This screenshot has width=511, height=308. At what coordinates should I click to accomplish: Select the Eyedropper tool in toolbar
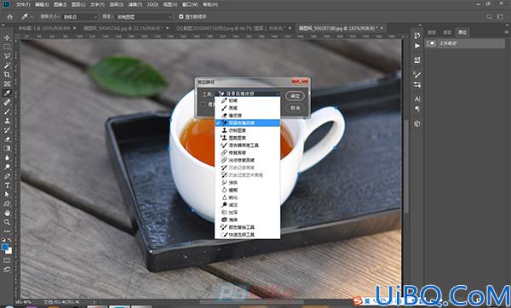7,93
